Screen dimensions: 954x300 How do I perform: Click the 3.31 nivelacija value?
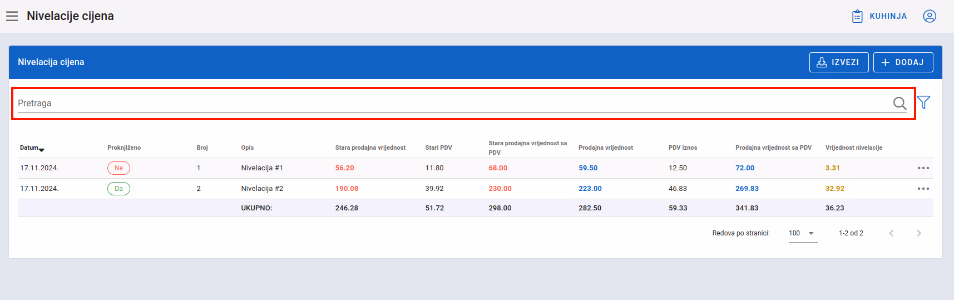(x=833, y=168)
